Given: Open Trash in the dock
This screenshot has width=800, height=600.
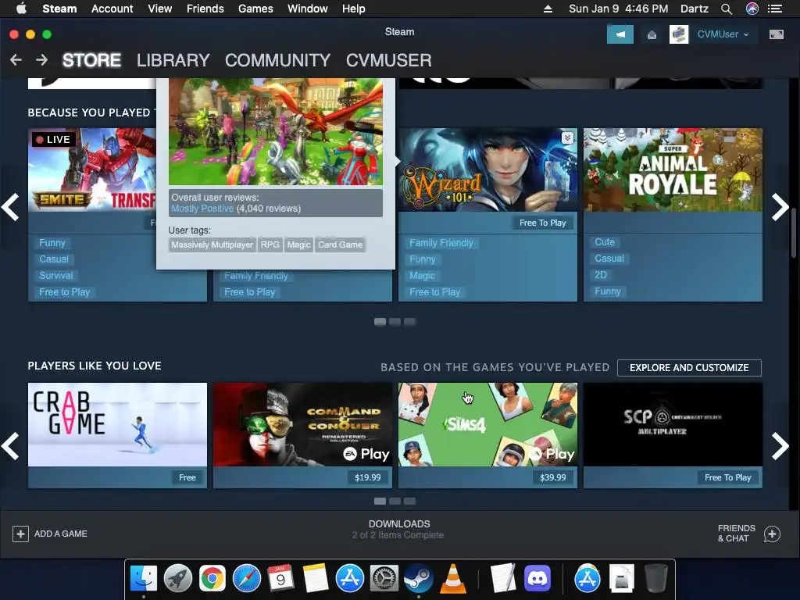Looking at the screenshot, I should [x=656, y=578].
